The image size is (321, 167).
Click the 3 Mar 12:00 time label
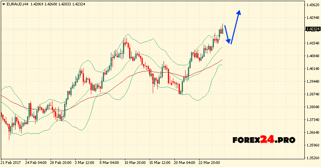85,163
